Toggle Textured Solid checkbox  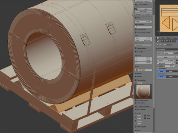click(136, 80)
